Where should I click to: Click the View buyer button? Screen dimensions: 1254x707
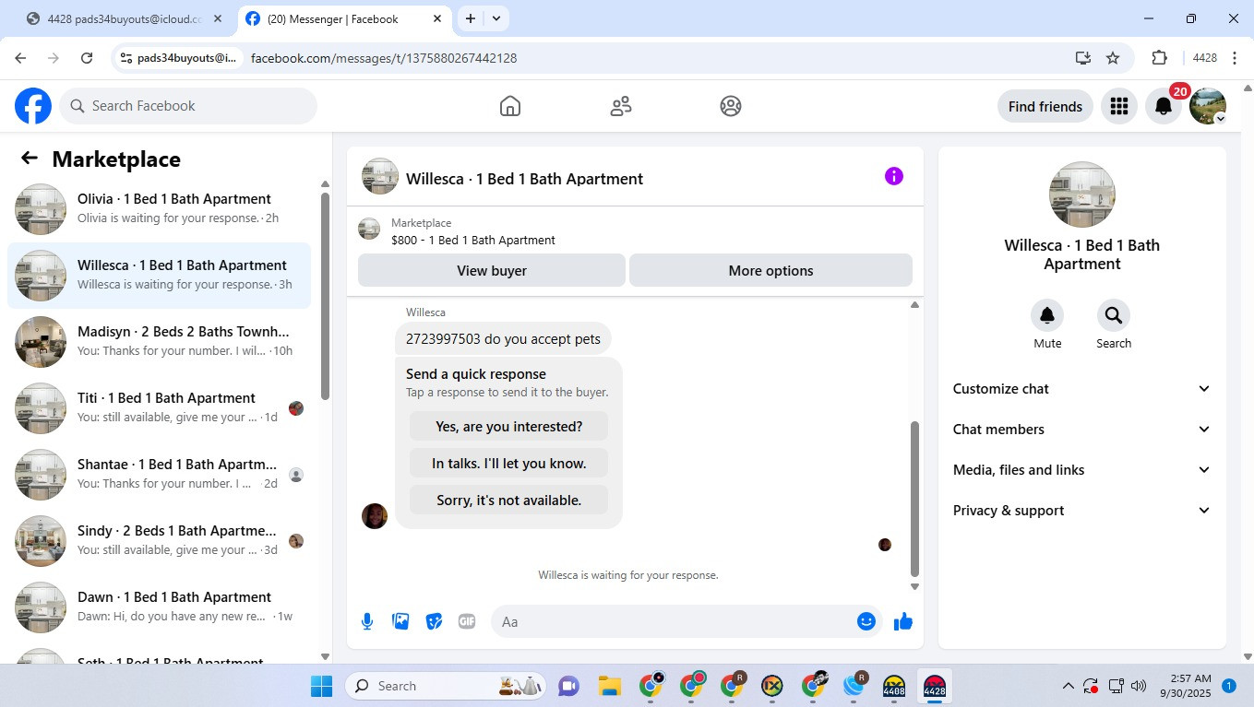click(x=492, y=271)
